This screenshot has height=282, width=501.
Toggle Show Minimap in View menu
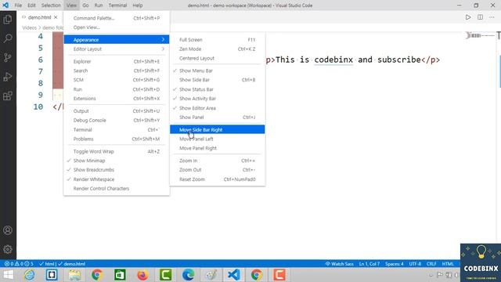pos(117,161)
